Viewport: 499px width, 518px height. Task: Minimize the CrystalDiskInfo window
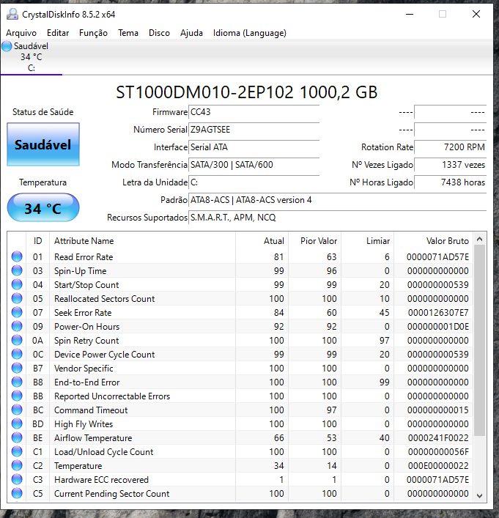[410, 14]
